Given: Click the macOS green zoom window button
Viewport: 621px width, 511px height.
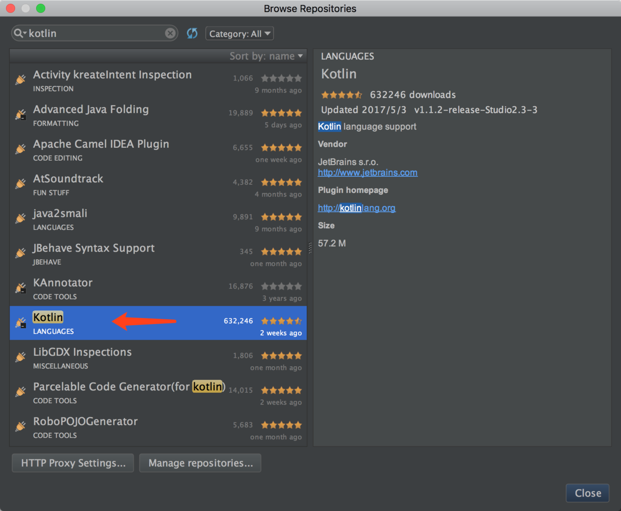Looking at the screenshot, I should [41, 8].
